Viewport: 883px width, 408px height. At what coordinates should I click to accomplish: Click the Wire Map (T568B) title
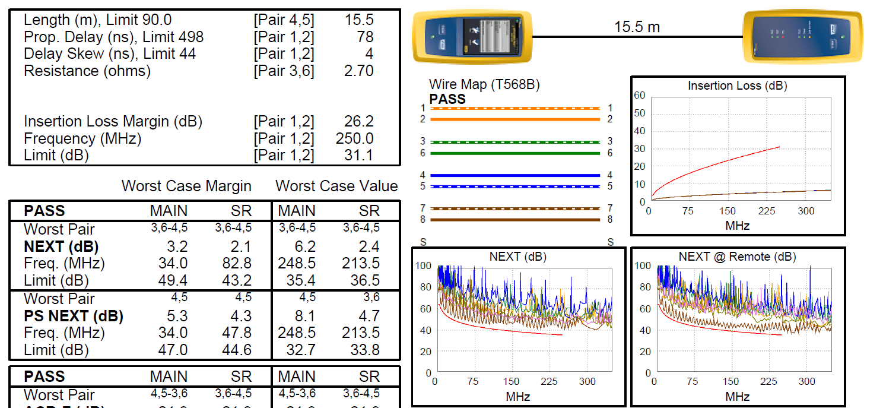[x=484, y=85]
